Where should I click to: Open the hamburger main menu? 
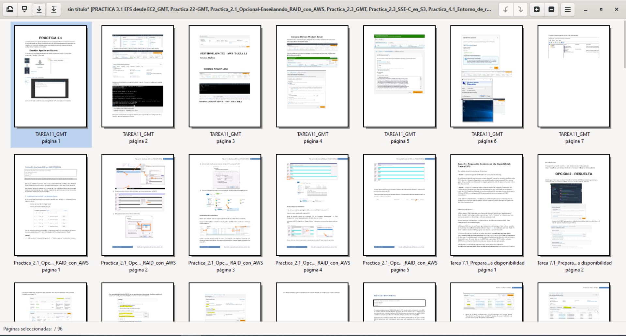point(568,9)
